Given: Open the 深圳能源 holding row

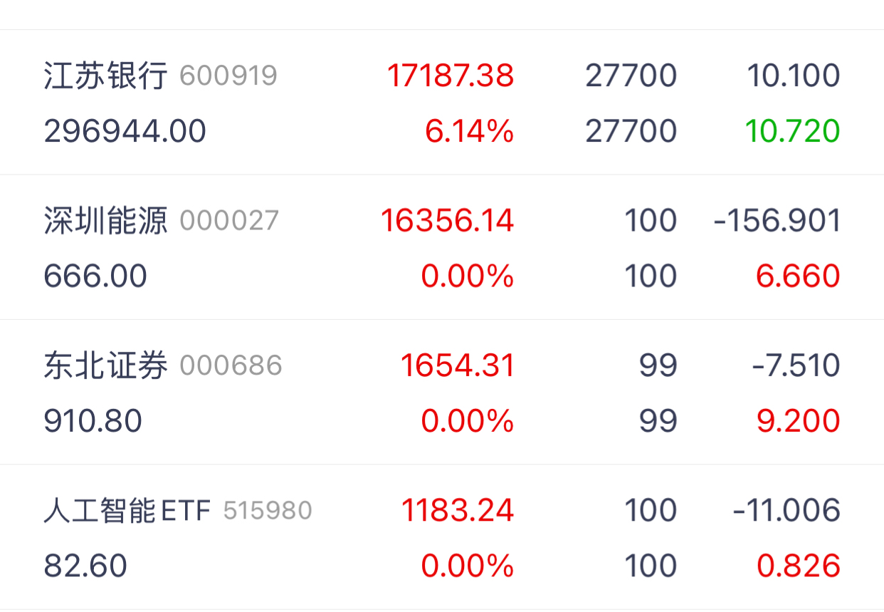Looking at the screenshot, I should click(x=442, y=248).
